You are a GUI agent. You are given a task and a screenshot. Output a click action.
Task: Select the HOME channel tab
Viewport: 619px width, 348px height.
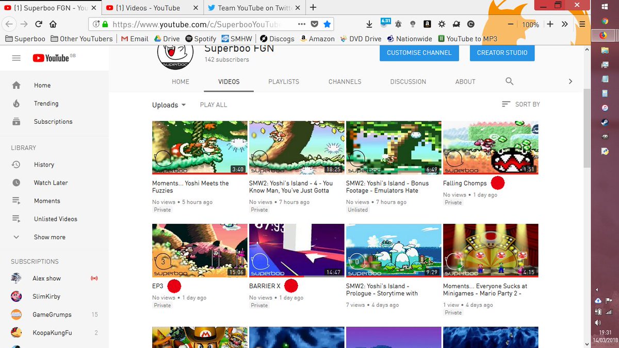click(x=181, y=81)
